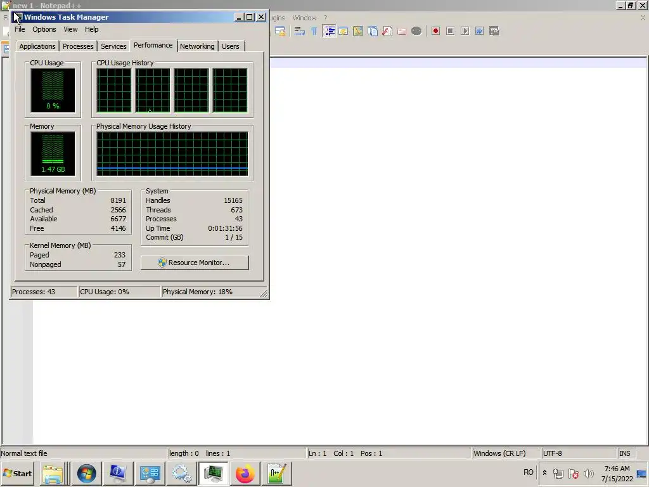Click 'Normal text file' in status bar
The height and width of the screenshot is (487, 649).
click(24, 453)
